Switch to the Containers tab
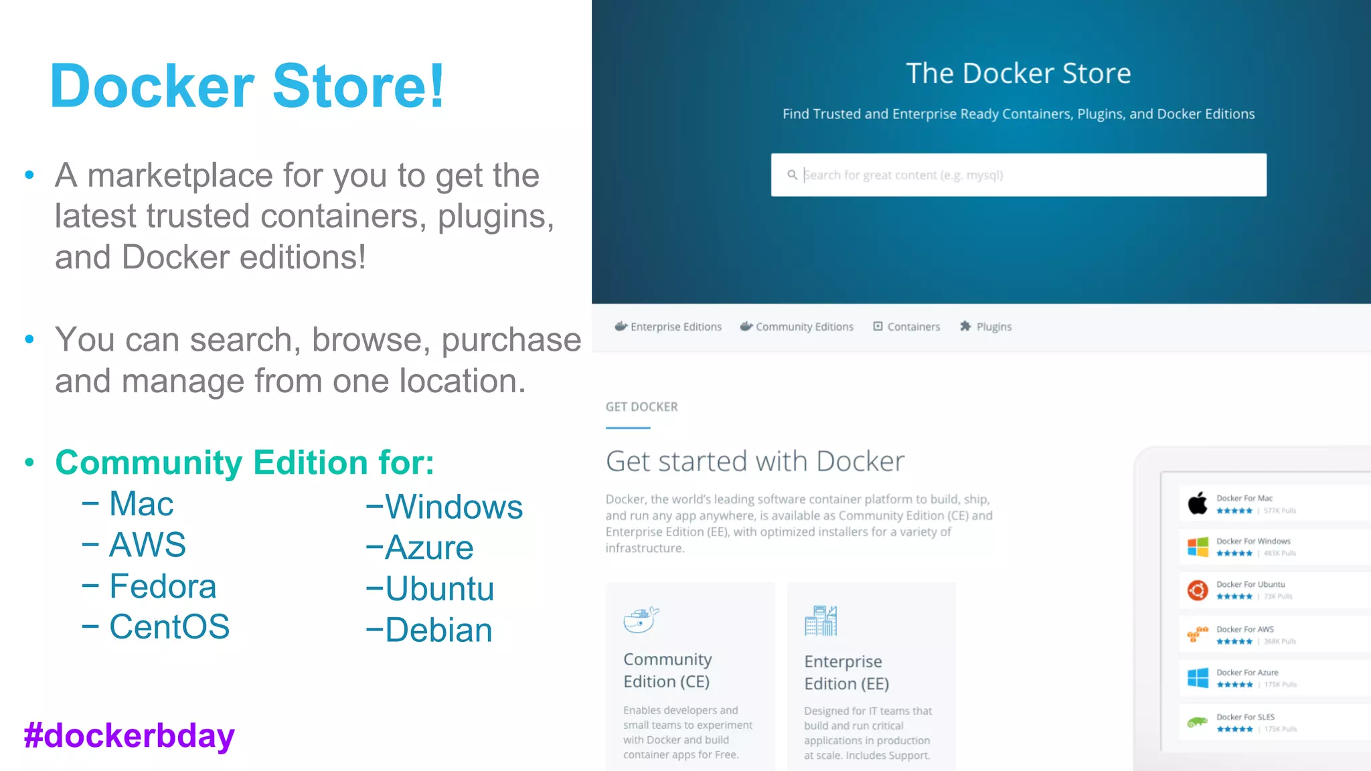Screen dimensions: 1371x771 click(x=906, y=327)
